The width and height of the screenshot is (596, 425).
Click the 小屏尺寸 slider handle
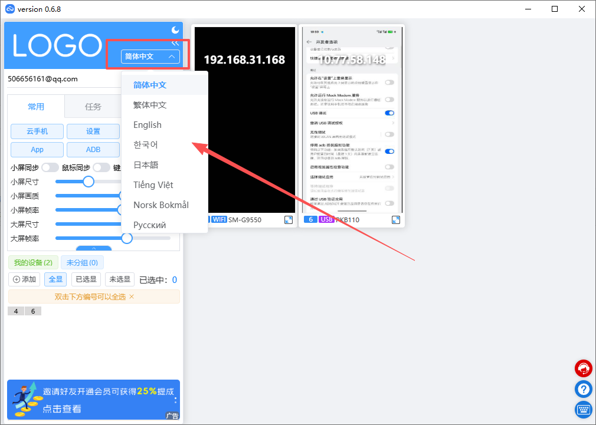[x=89, y=182]
